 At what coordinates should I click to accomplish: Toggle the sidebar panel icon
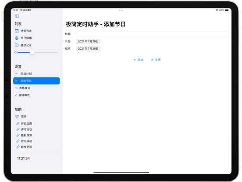click(x=17, y=16)
